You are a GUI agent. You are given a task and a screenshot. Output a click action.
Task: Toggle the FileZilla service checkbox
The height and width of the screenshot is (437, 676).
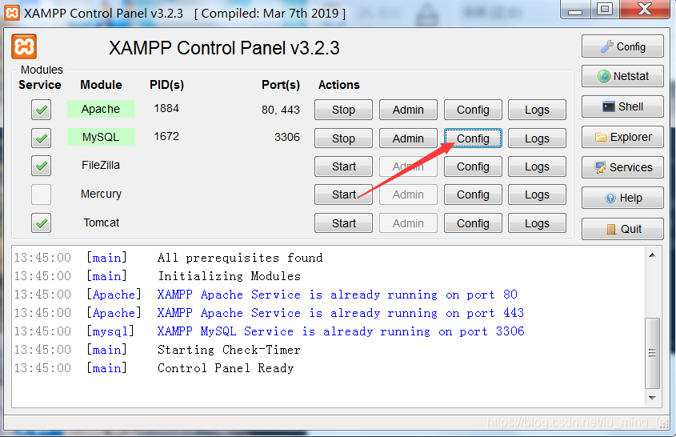pos(41,166)
